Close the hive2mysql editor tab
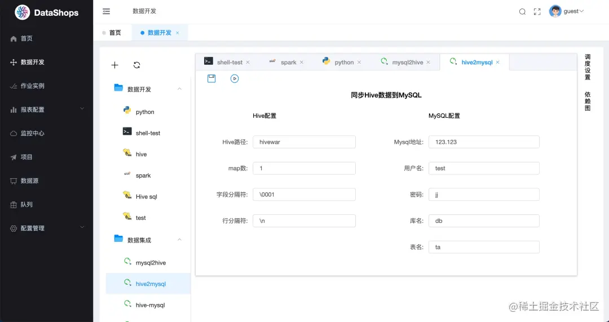This screenshot has width=609, height=322. [x=497, y=62]
